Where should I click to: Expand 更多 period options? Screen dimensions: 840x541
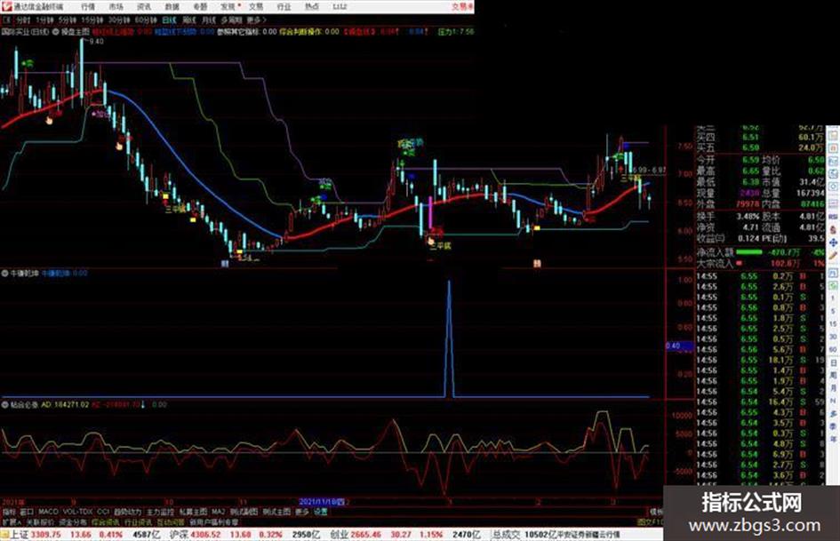pyautogui.click(x=256, y=20)
